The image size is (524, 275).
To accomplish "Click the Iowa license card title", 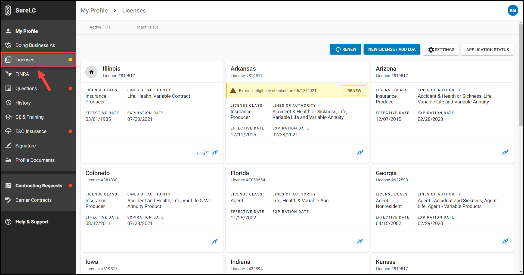I will coord(92,262).
